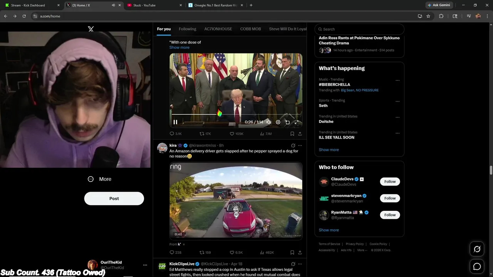
Task: Share kira's Amazon driver post
Action: point(300,252)
